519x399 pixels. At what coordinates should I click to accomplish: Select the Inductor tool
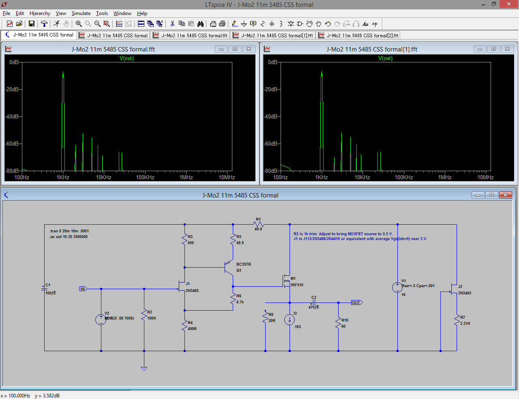tap(281, 24)
